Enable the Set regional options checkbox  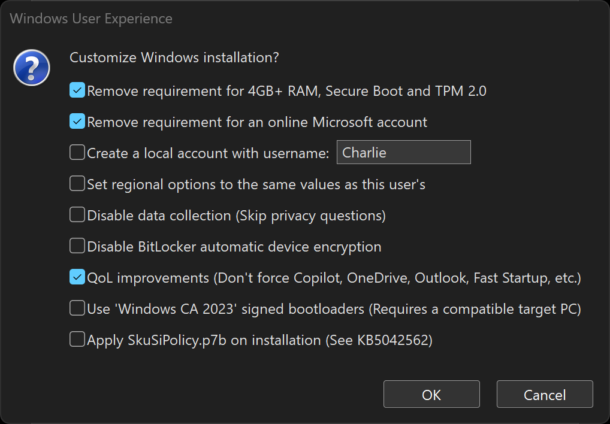(x=77, y=184)
